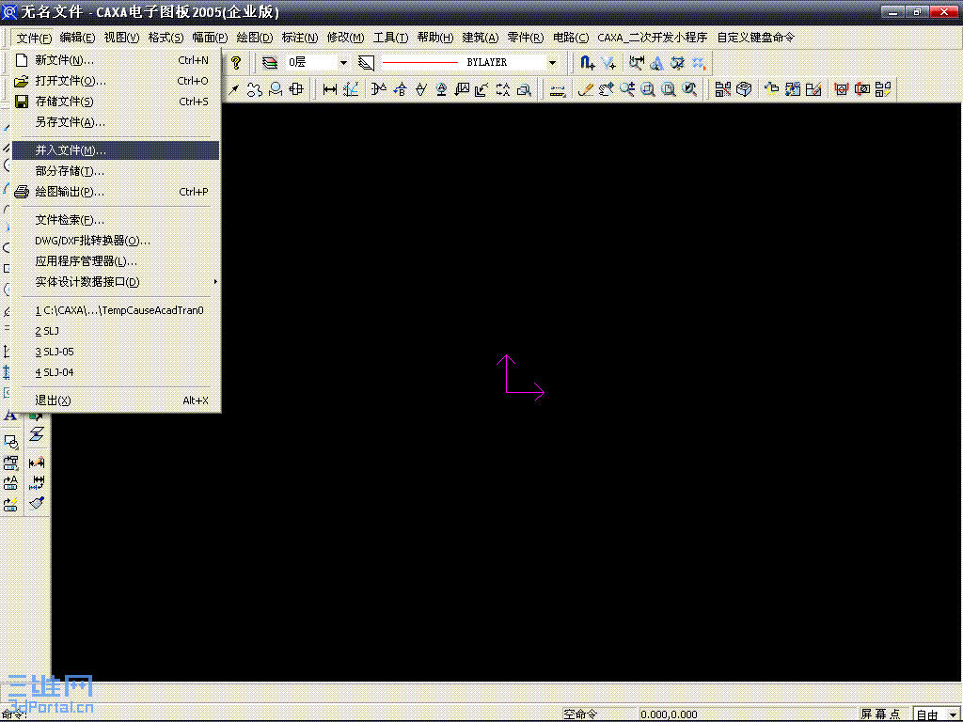Open 文件检索(F)... from menu
Screen dimensions: 963x722
(x=116, y=220)
